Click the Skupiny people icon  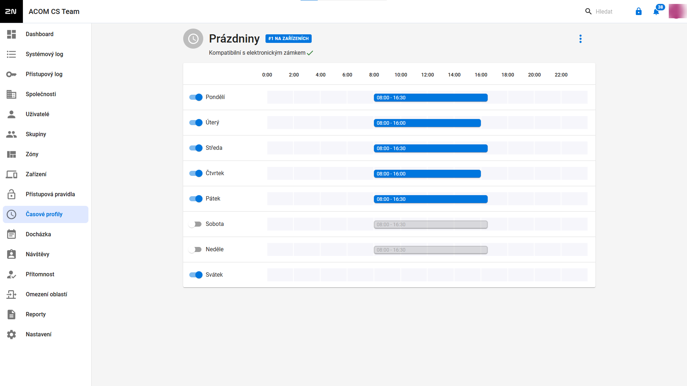click(x=11, y=134)
